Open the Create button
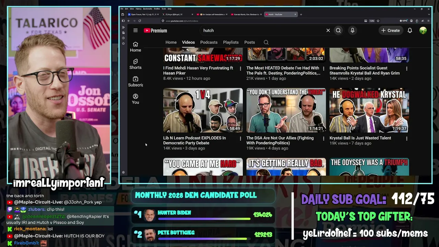 pyautogui.click(x=390, y=31)
